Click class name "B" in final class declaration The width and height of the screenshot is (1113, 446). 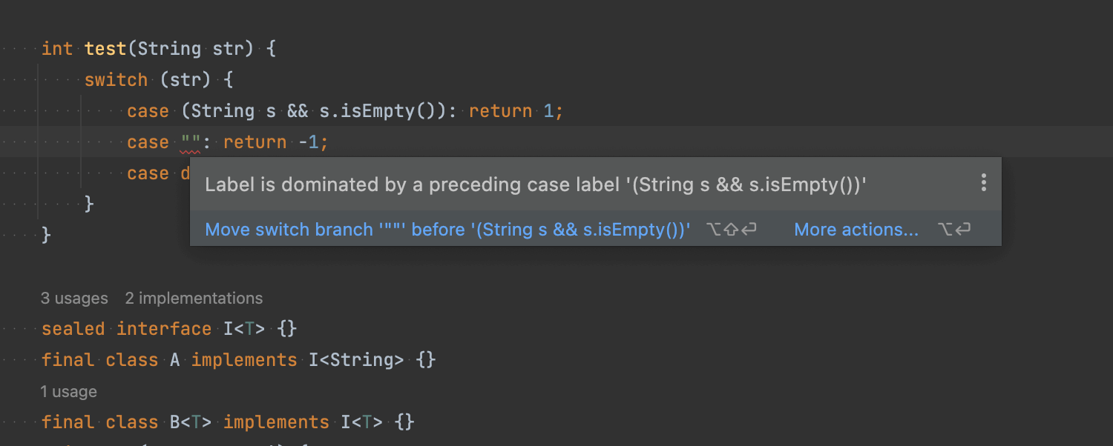(x=175, y=422)
